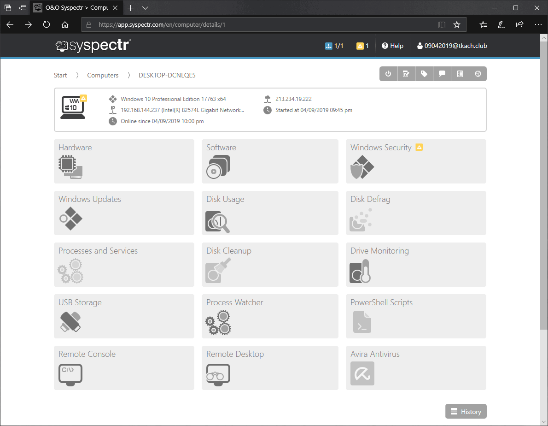Open the Hardware chip icon tile
548x426 pixels.
pyautogui.click(x=70, y=167)
